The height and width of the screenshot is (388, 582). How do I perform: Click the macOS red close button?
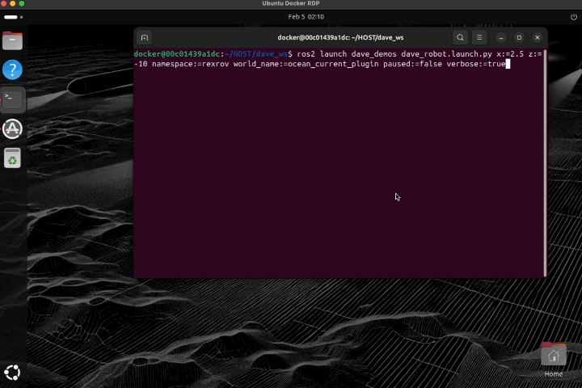(x=4, y=3)
